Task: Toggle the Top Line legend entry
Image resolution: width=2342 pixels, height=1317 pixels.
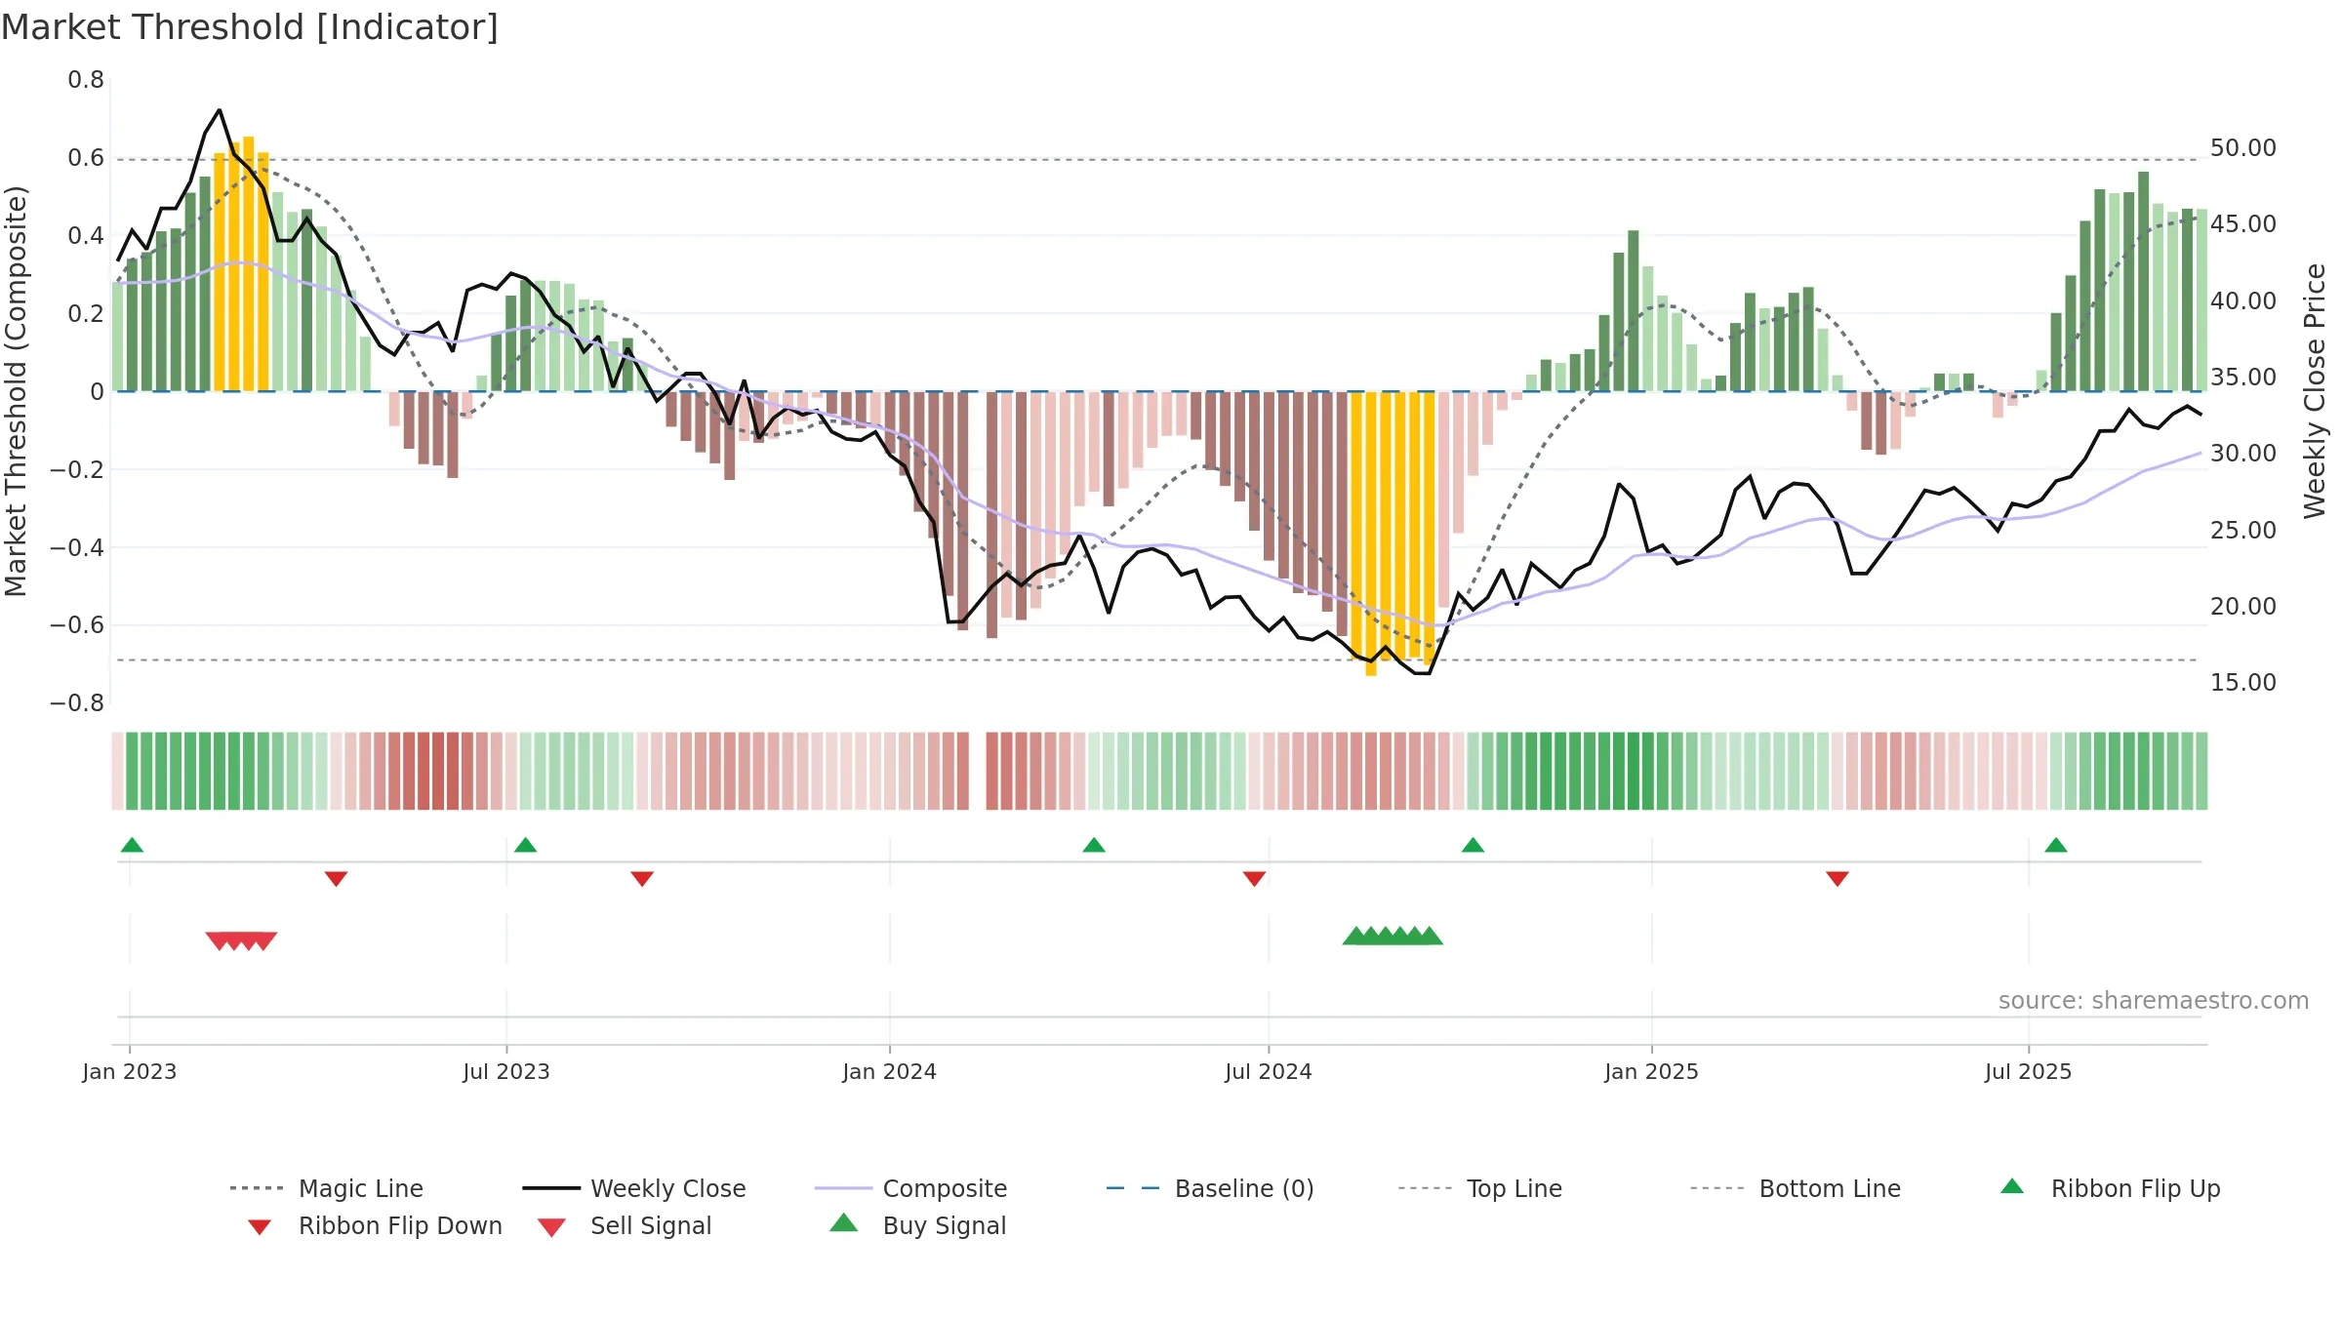Action: tap(1479, 1188)
